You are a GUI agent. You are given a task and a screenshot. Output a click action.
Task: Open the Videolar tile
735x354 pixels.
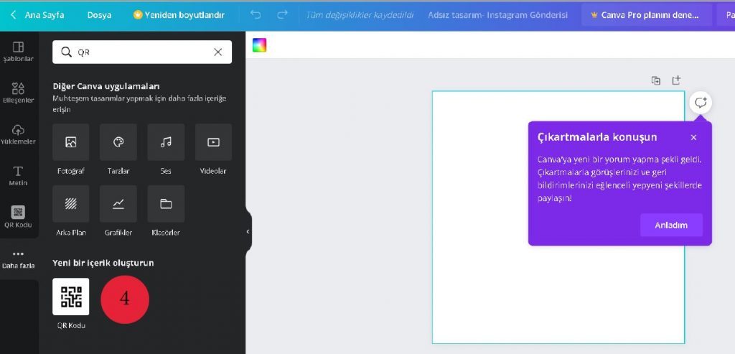tap(213, 142)
